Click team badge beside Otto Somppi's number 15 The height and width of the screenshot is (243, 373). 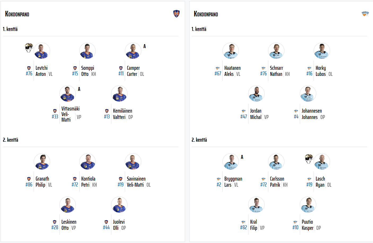coord(75,68)
